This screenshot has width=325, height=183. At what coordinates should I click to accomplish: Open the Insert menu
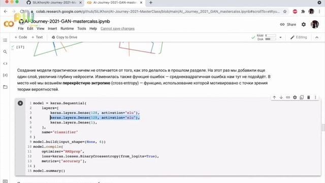(x=52, y=28)
